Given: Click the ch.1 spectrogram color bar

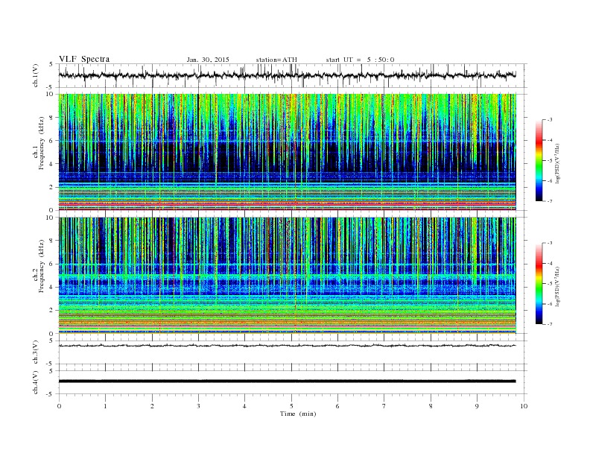Looking at the screenshot, I should [x=539, y=160].
